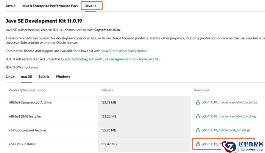Switch to the Linux platform tab
This screenshot has height=153, width=265.
[x=10, y=76]
